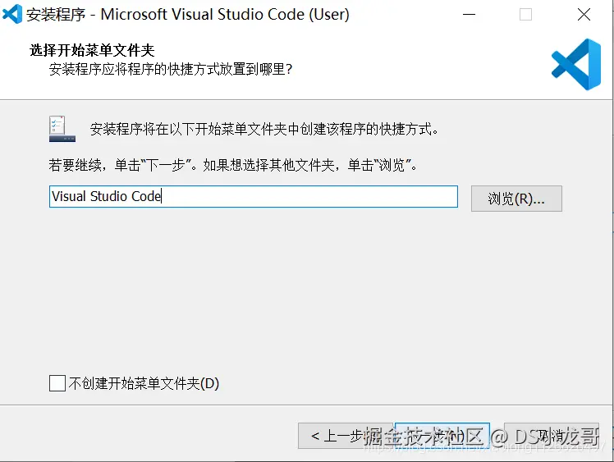This screenshot has height=462, width=614.
Task: Open folder browser with 浏览(R)... button
Action: click(516, 198)
